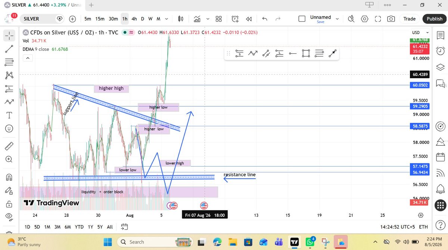448x250 pixels.
Task: Open the USD currency dropdown
Action: (420, 32)
